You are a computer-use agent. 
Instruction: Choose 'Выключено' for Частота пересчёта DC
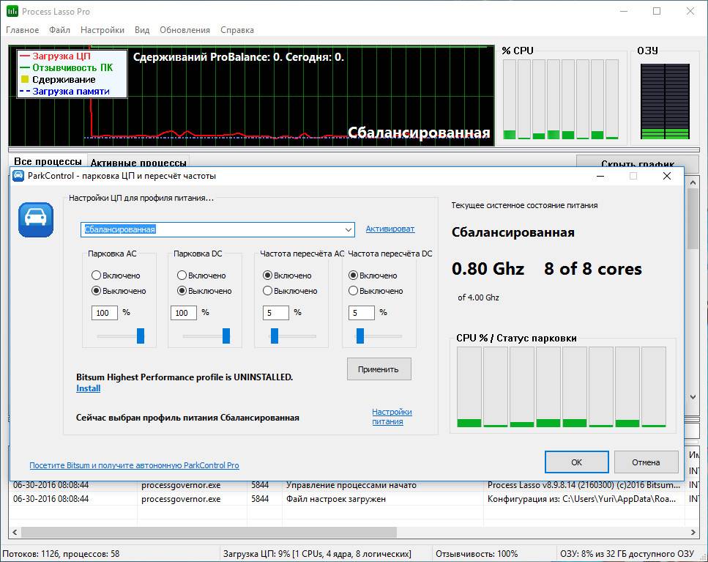354,291
